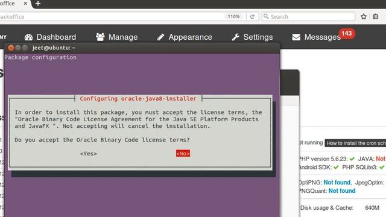Reset the 110% zoom indicator
This screenshot has width=386, height=217.
point(233,16)
